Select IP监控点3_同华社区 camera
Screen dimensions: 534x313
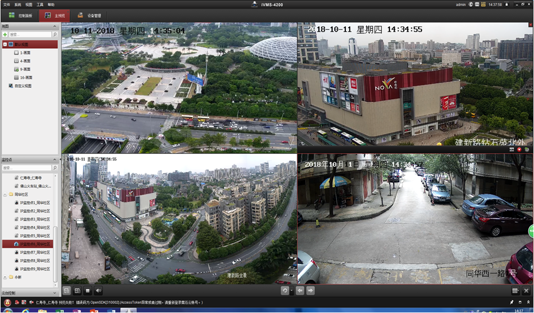(32, 220)
